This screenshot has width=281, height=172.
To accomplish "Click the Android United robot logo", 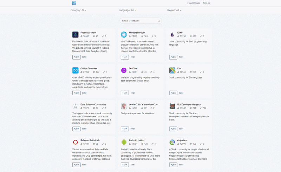I will (124, 142).
